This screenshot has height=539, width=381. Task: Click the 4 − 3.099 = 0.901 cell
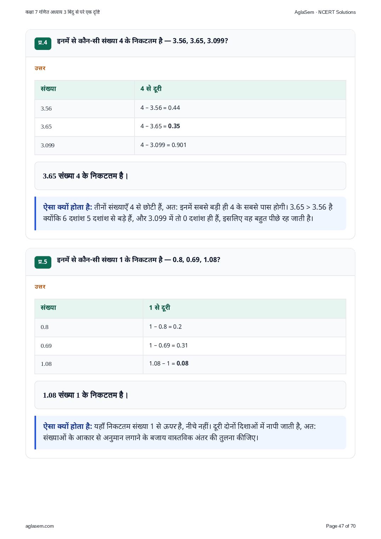[x=240, y=145]
